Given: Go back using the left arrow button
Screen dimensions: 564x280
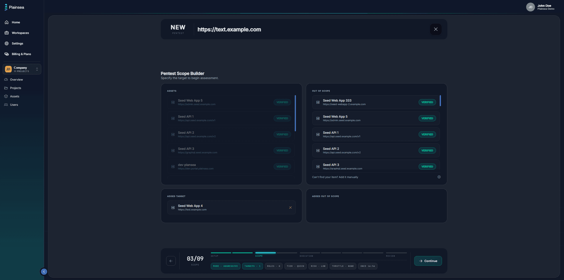Looking at the screenshot, I should tap(171, 261).
